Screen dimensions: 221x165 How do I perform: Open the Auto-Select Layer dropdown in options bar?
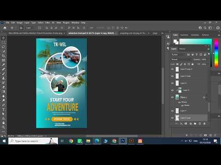pos(29,28)
